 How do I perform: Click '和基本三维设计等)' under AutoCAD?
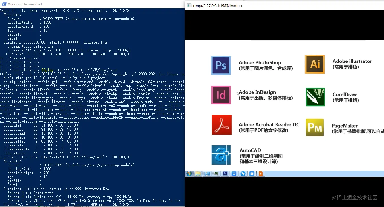coord(259,162)
